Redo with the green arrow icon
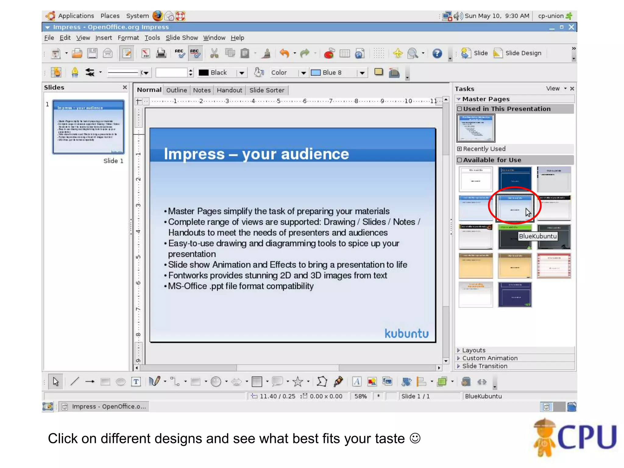The height and width of the screenshot is (468, 624). [304, 53]
